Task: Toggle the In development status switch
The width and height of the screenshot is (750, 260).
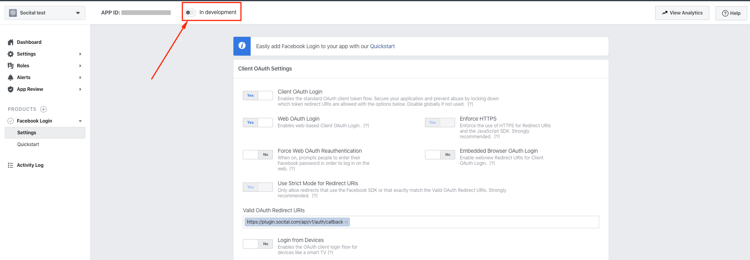Action: [x=190, y=13]
